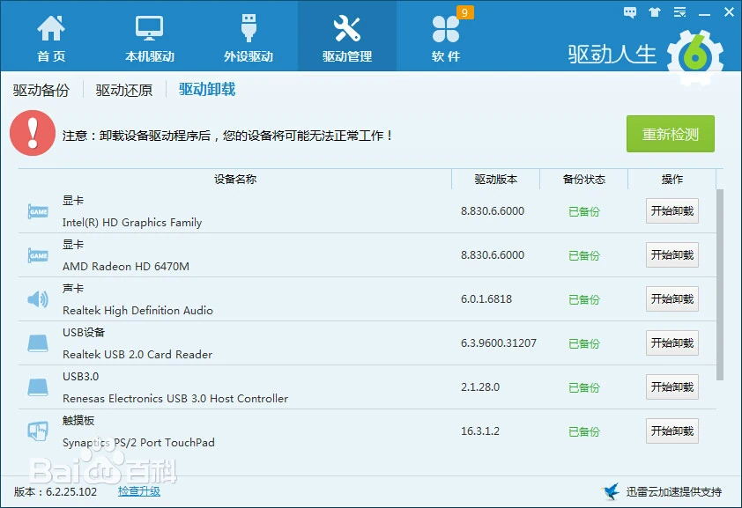Click the speaker icon for Realtek audio device
Image resolution: width=742 pixels, height=508 pixels.
(x=36, y=298)
